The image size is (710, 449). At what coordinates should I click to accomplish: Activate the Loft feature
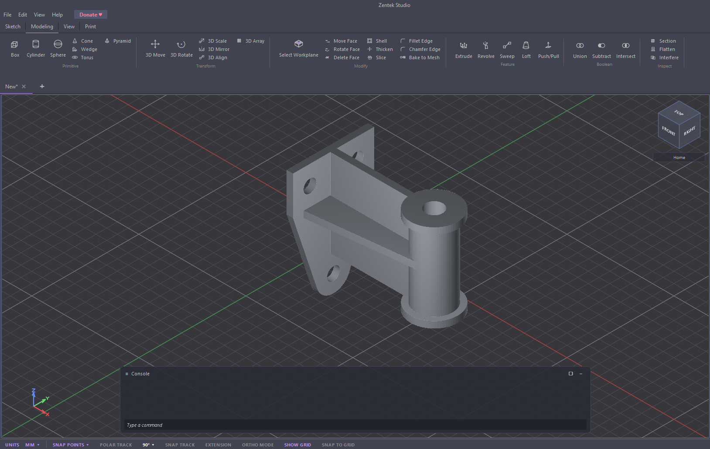click(526, 50)
